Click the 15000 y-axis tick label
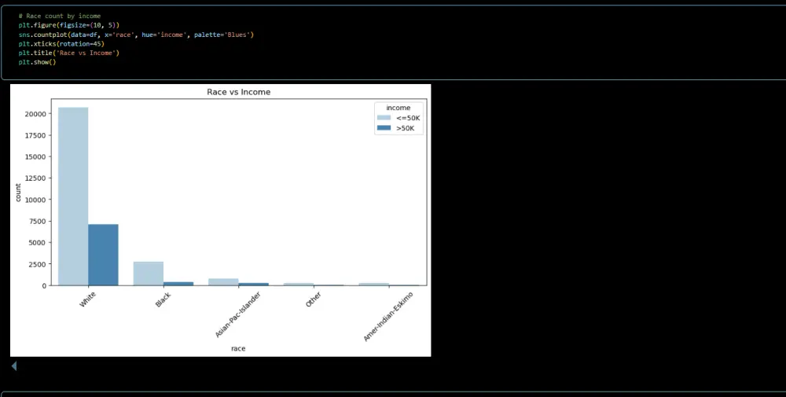The height and width of the screenshot is (397, 786). (35, 157)
